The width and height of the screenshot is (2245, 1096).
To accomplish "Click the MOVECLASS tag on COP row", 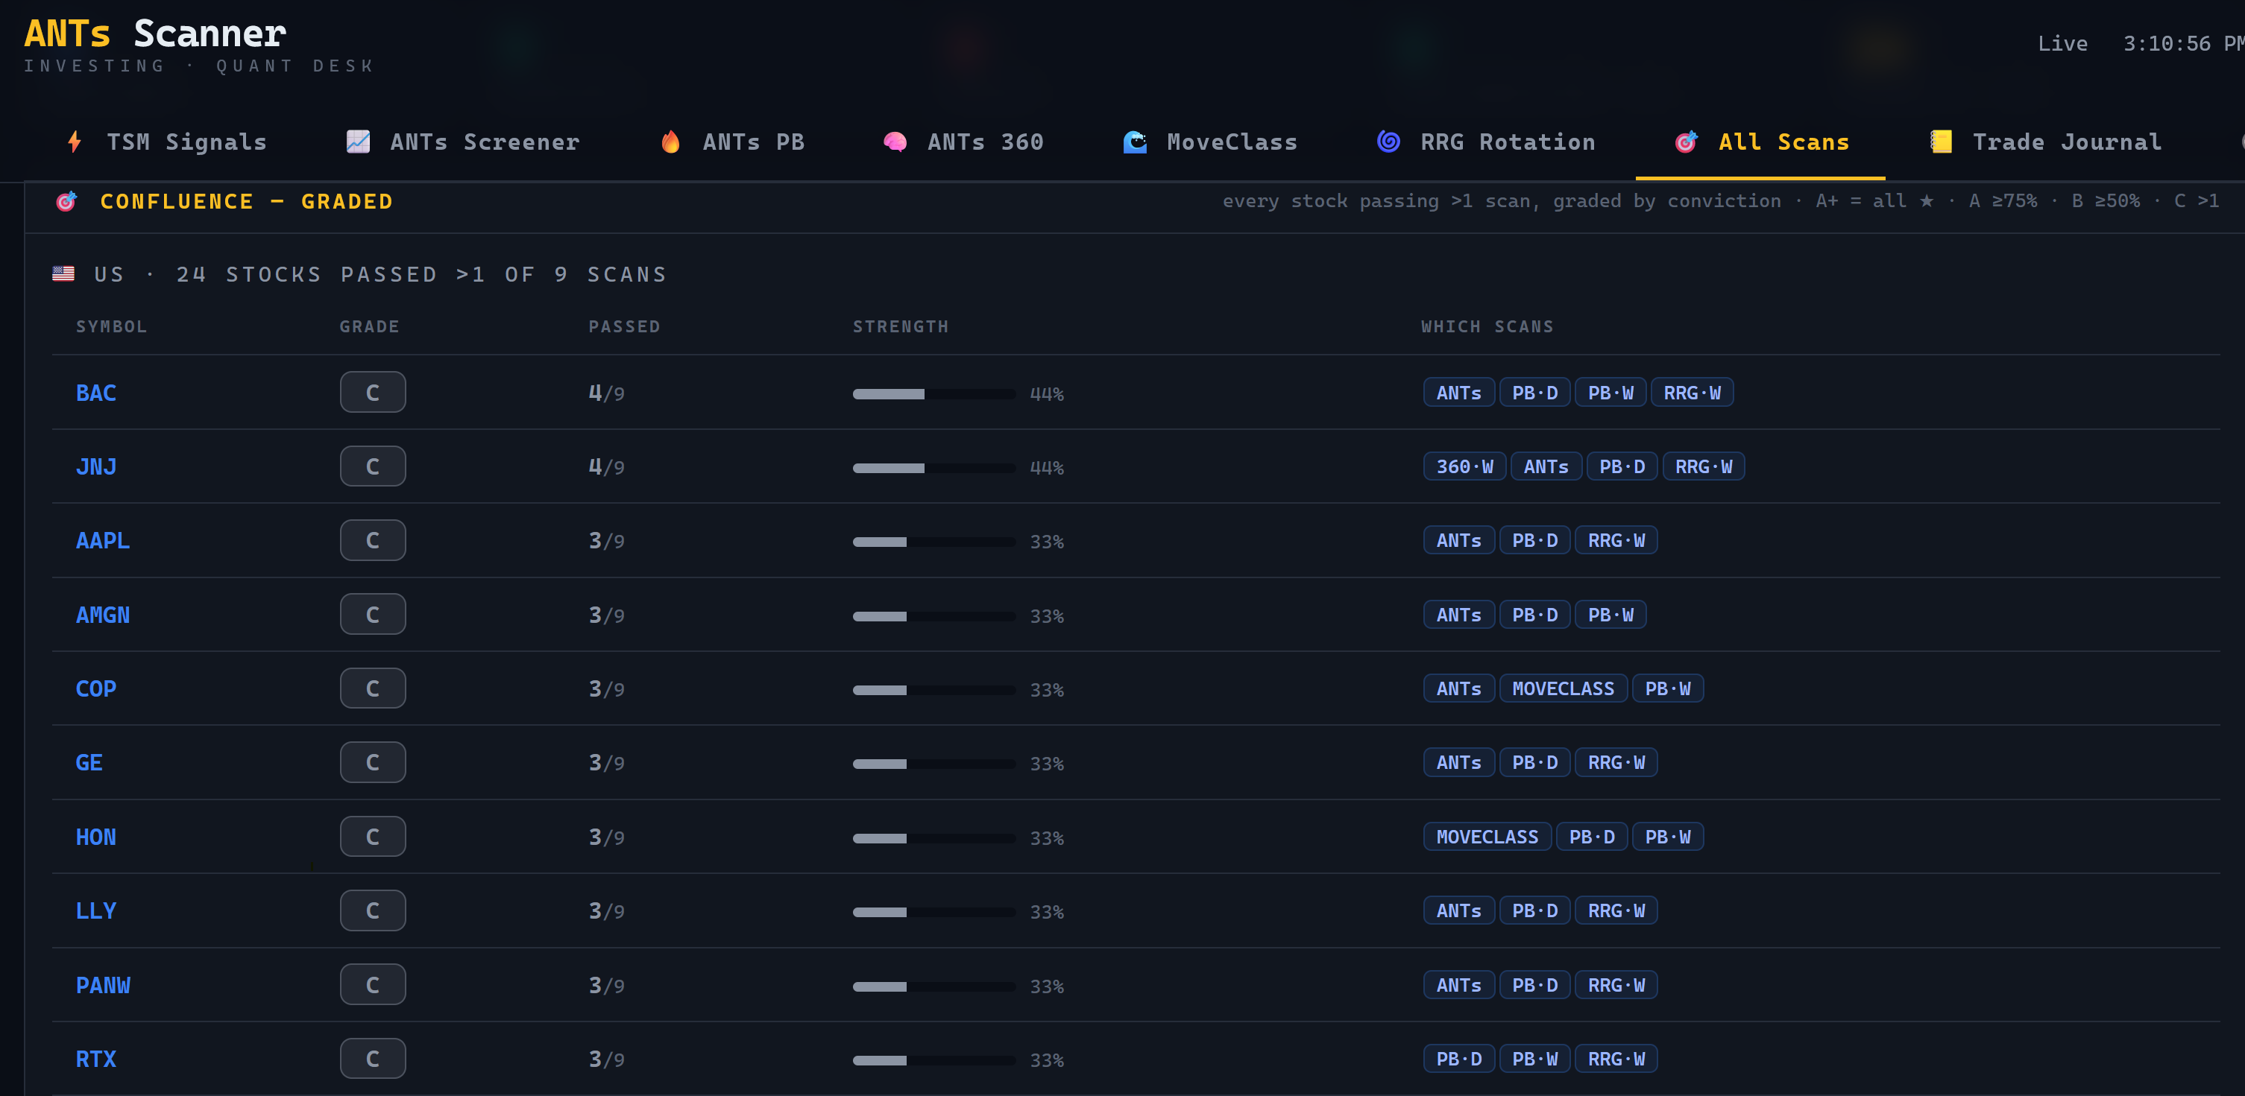I will 1563,688.
